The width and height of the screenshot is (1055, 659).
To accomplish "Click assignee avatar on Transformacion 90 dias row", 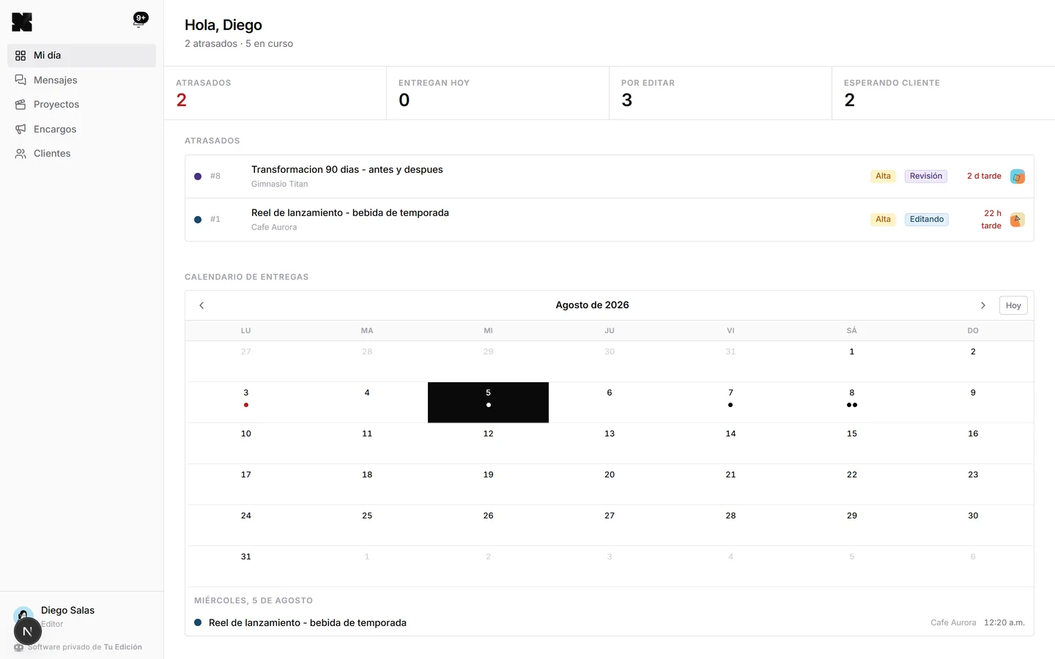I will tap(1018, 176).
